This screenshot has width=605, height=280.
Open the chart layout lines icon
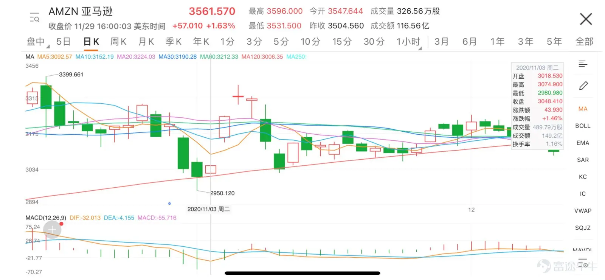point(583,64)
